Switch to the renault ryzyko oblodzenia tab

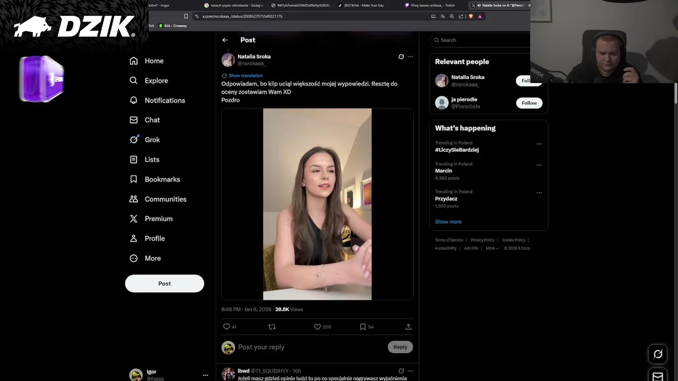pyautogui.click(x=234, y=5)
